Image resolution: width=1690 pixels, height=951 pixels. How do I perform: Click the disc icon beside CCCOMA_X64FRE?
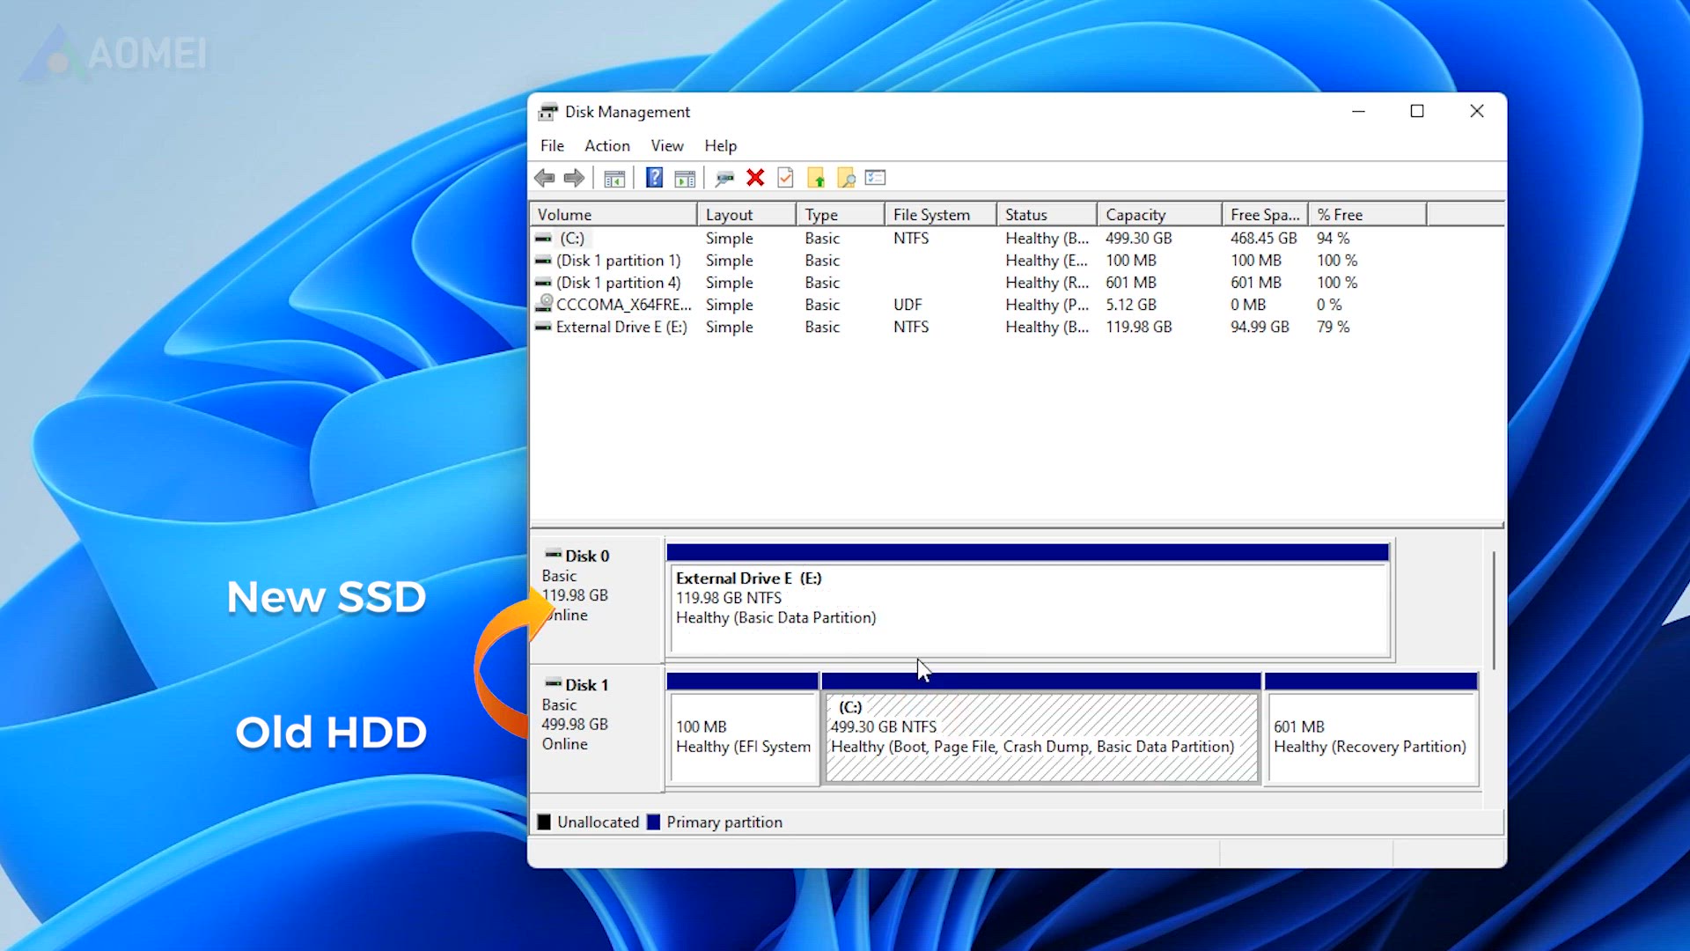coord(544,304)
